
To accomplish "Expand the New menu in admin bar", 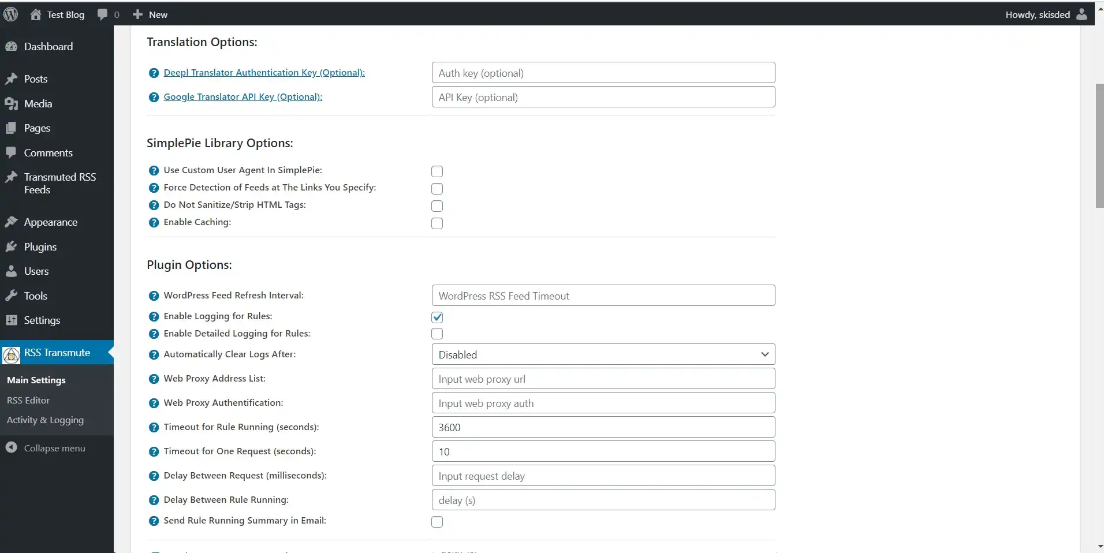I will pyautogui.click(x=149, y=14).
